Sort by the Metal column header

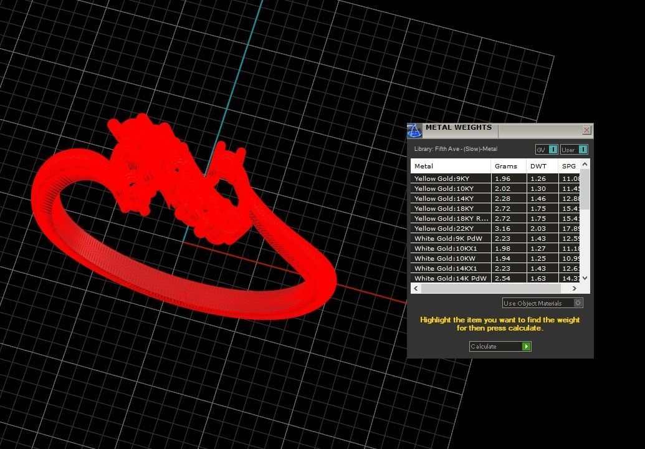click(451, 167)
